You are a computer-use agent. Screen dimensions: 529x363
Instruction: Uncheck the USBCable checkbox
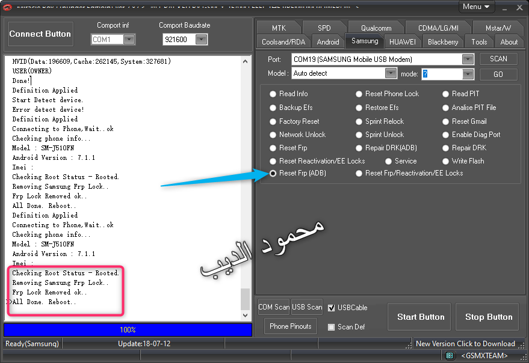coord(331,308)
